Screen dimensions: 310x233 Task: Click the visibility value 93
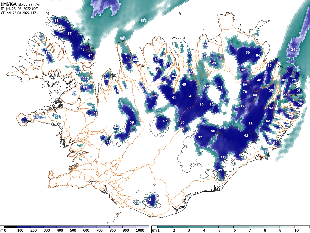pos(116,127)
